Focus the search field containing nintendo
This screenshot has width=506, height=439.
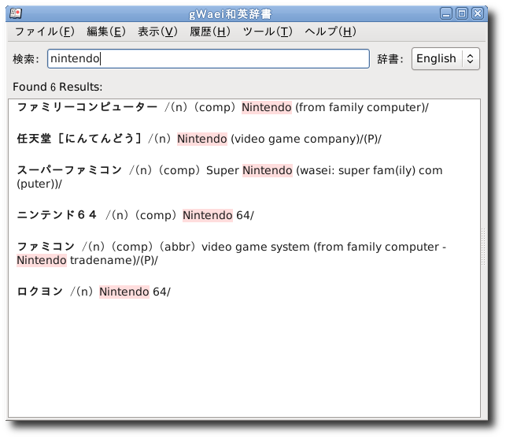(x=208, y=58)
